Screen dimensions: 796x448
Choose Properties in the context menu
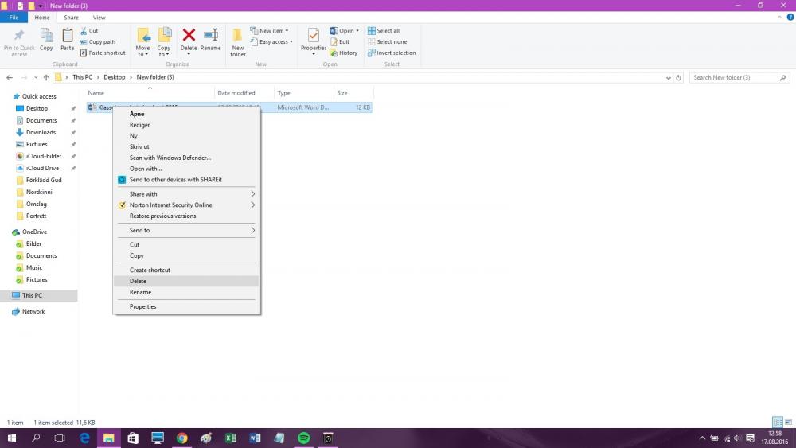click(x=187, y=306)
